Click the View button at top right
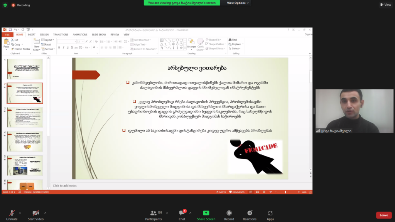The height and width of the screenshot is (222, 395). (385, 5)
